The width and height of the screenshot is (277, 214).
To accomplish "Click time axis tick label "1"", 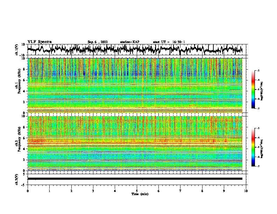I will click(49, 191).
